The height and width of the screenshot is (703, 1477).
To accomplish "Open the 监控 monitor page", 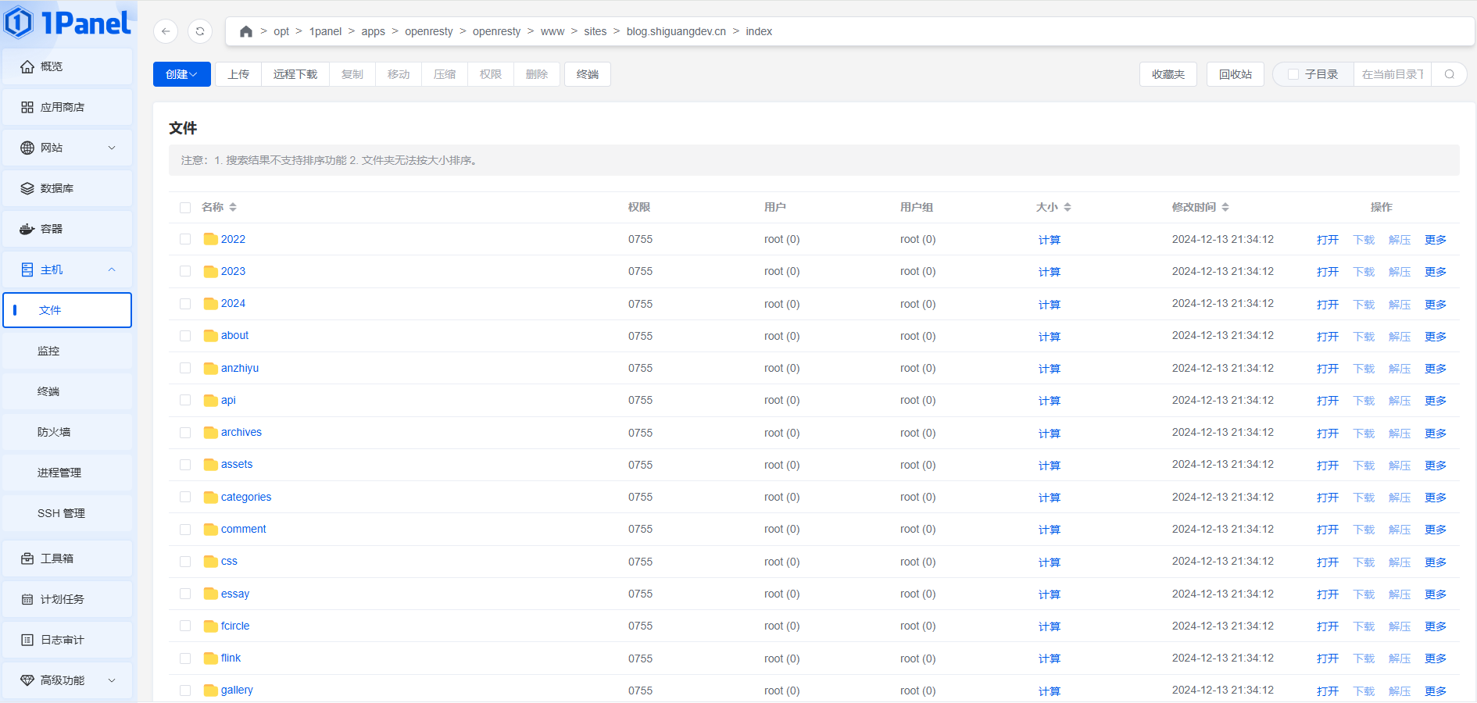I will click(x=67, y=351).
